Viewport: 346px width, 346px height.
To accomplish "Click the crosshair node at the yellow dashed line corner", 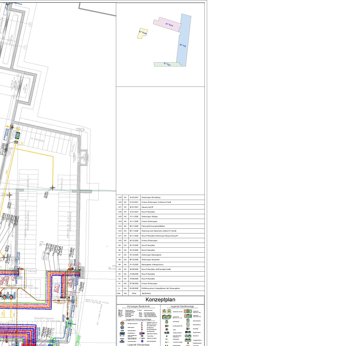I will tap(52, 188).
